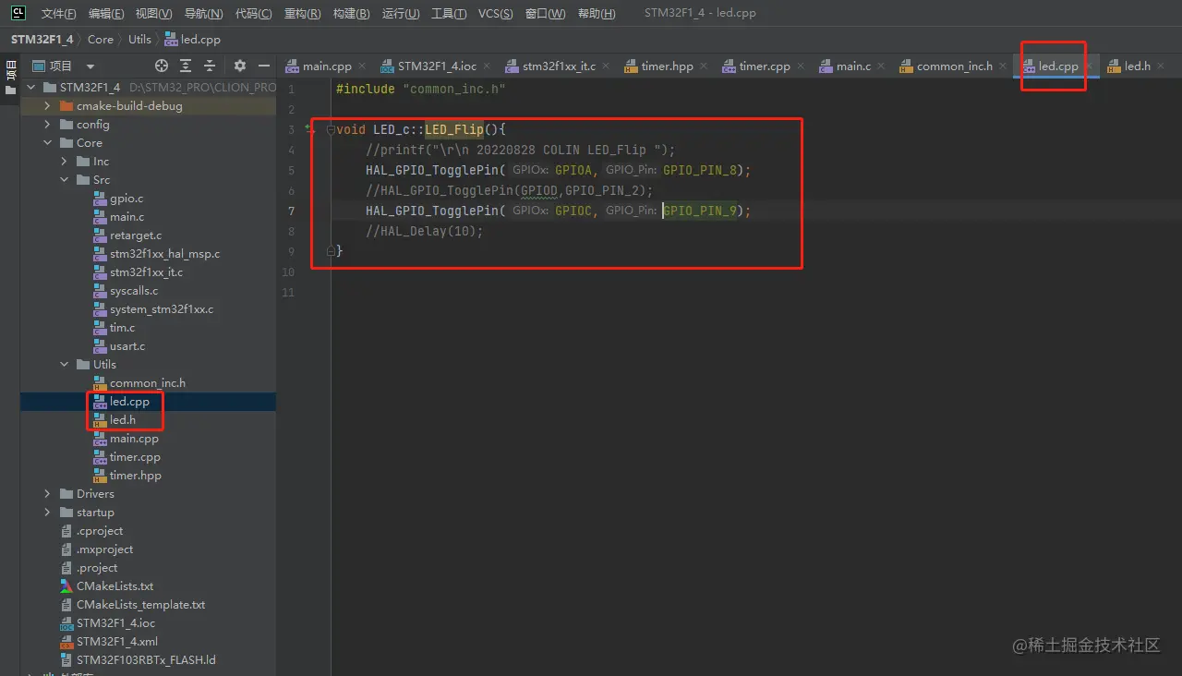
Task: Open the 项目 view dropdown
Action: point(90,66)
